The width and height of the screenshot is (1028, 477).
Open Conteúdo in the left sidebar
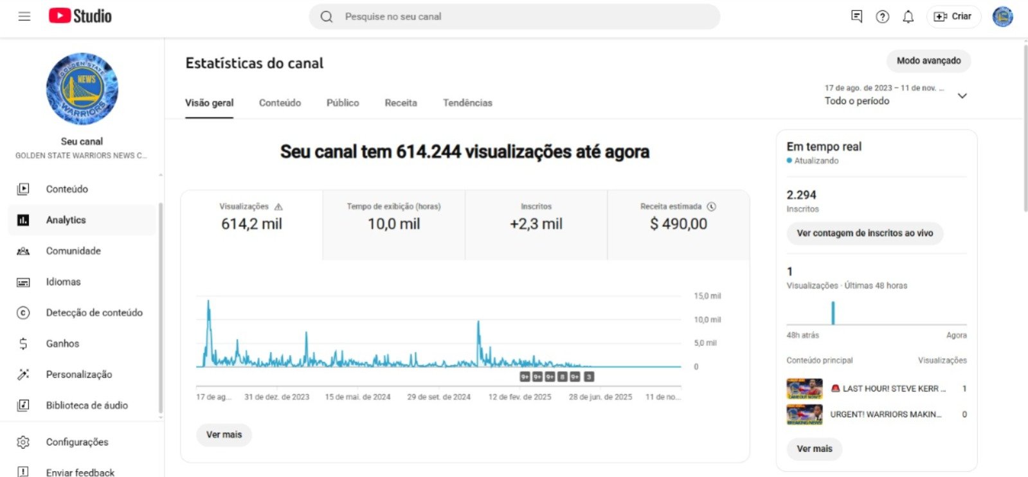click(x=67, y=189)
